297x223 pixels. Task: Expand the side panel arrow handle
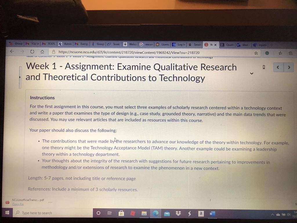click(20, 77)
